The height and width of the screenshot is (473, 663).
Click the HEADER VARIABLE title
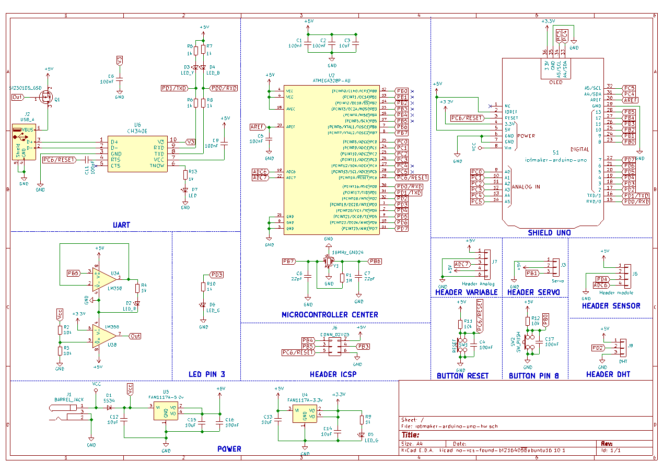coord(466,292)
